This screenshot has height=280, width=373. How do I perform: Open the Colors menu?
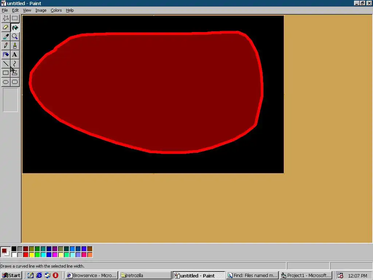click(56, 10)
